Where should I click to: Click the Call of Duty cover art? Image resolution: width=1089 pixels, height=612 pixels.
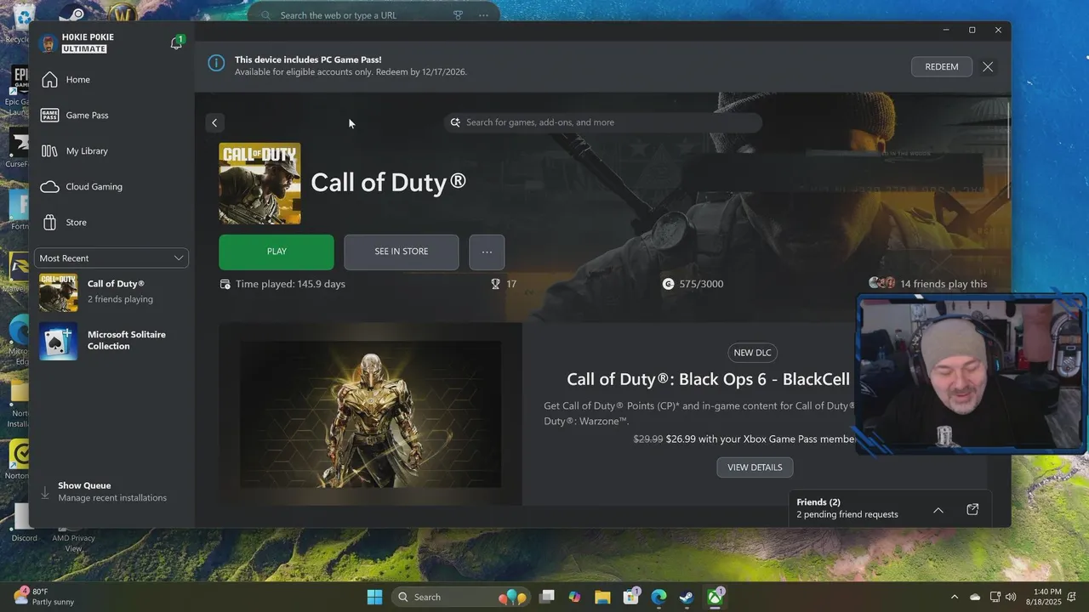(259, 184)
